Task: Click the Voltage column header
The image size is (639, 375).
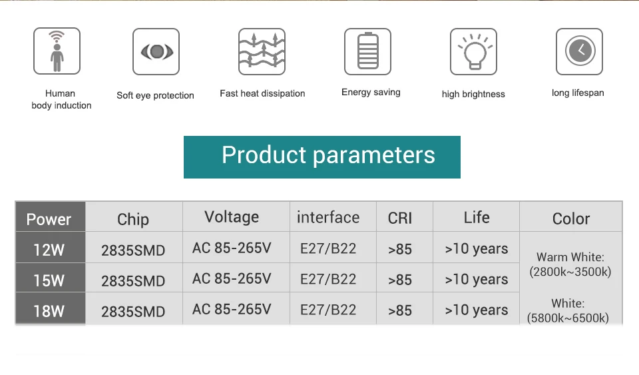Action: pos(232,217)
